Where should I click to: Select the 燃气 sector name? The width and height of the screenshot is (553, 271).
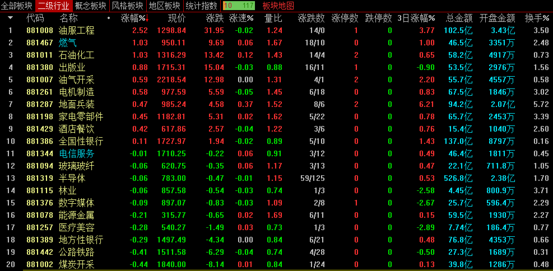pyautogui.click(x=68, y=43)
